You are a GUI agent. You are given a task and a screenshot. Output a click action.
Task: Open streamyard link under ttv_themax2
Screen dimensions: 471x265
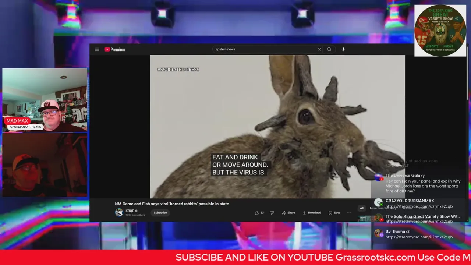[x=419, y=237]
